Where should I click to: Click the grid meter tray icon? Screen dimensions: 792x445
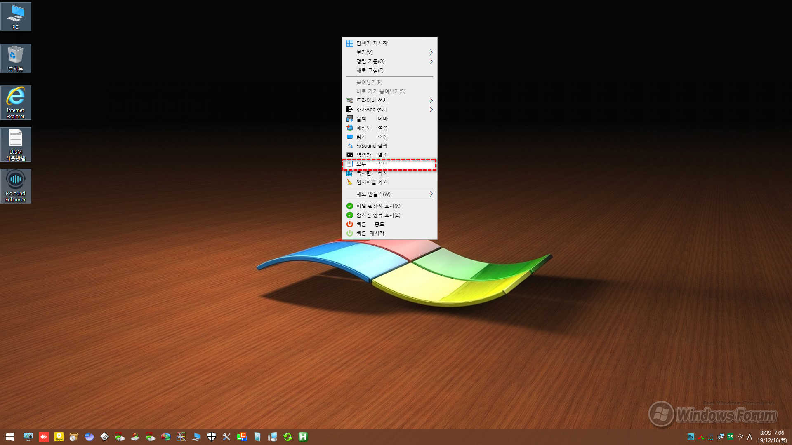(x=710, y=438)
